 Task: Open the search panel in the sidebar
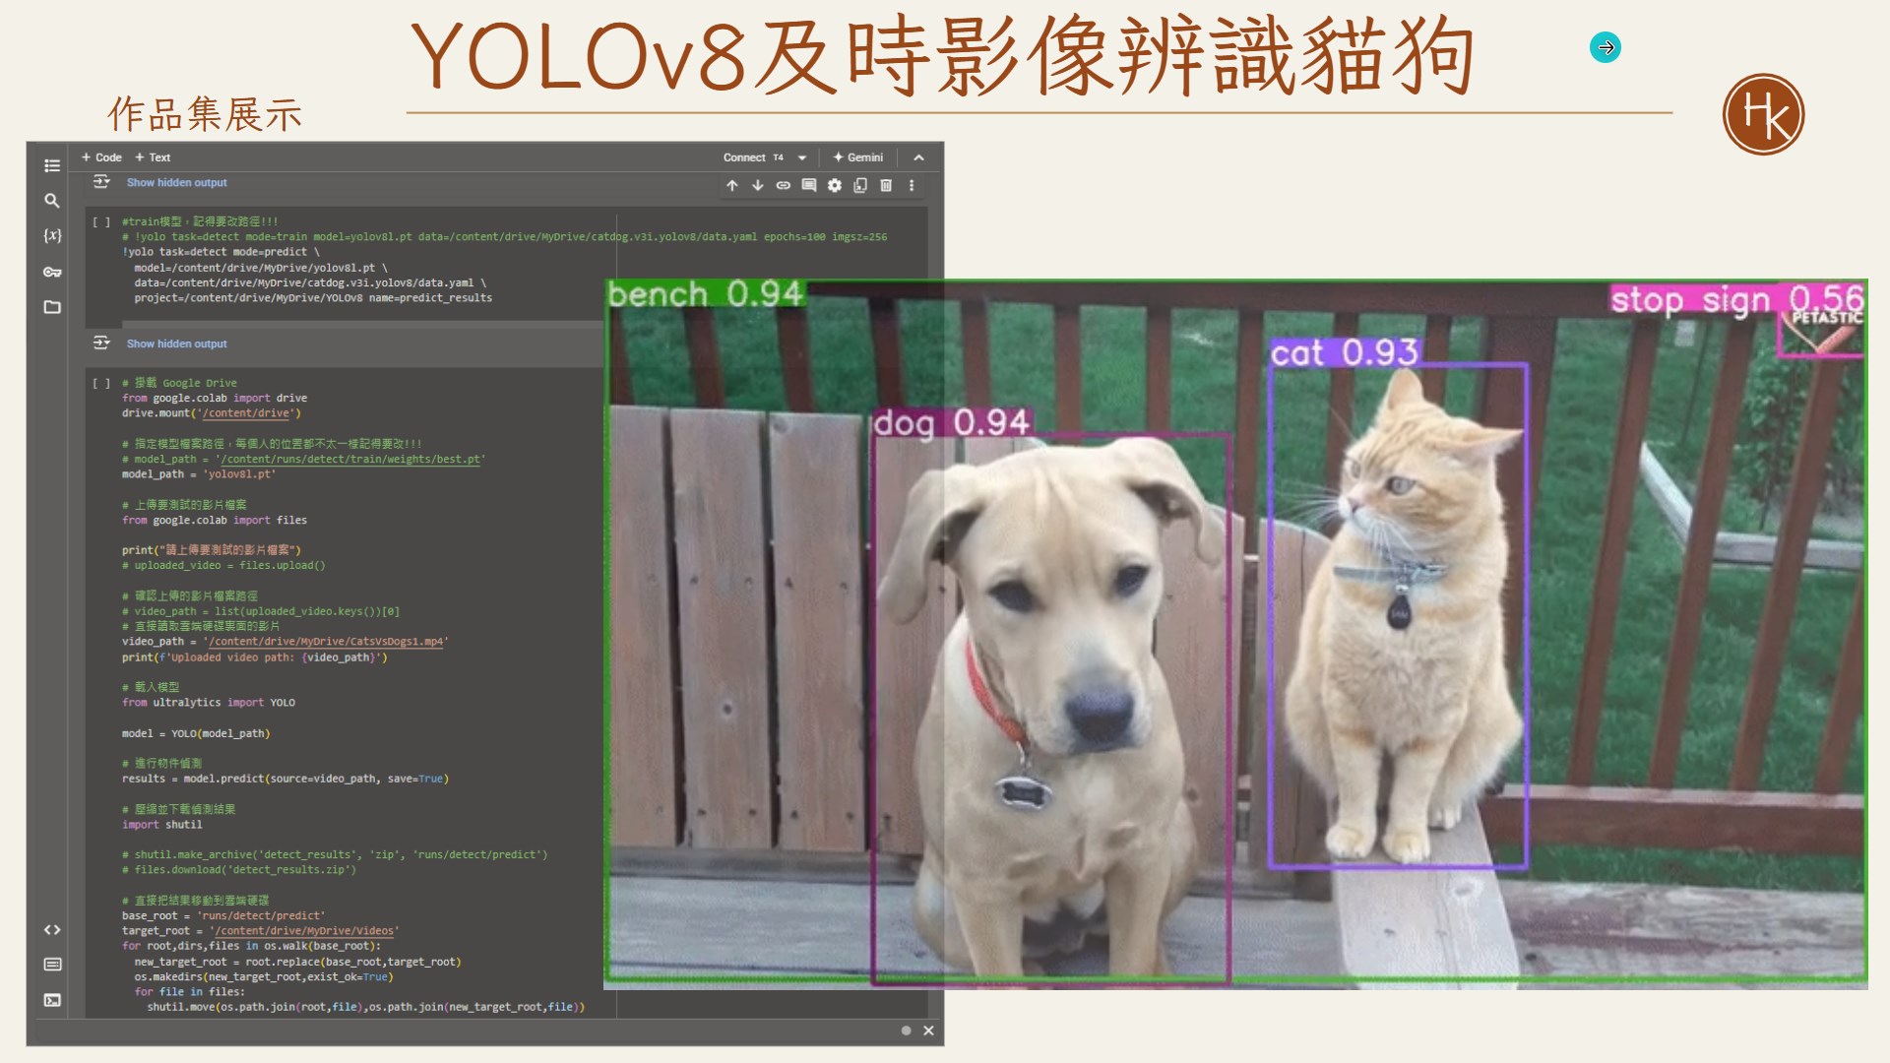[53, 201]
